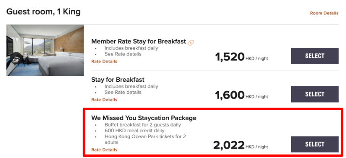Open Rate Details under Member Rate Stay for Breakfast
Image resolution: width=346 pixels, height=158 pixels.
[104, 62]
